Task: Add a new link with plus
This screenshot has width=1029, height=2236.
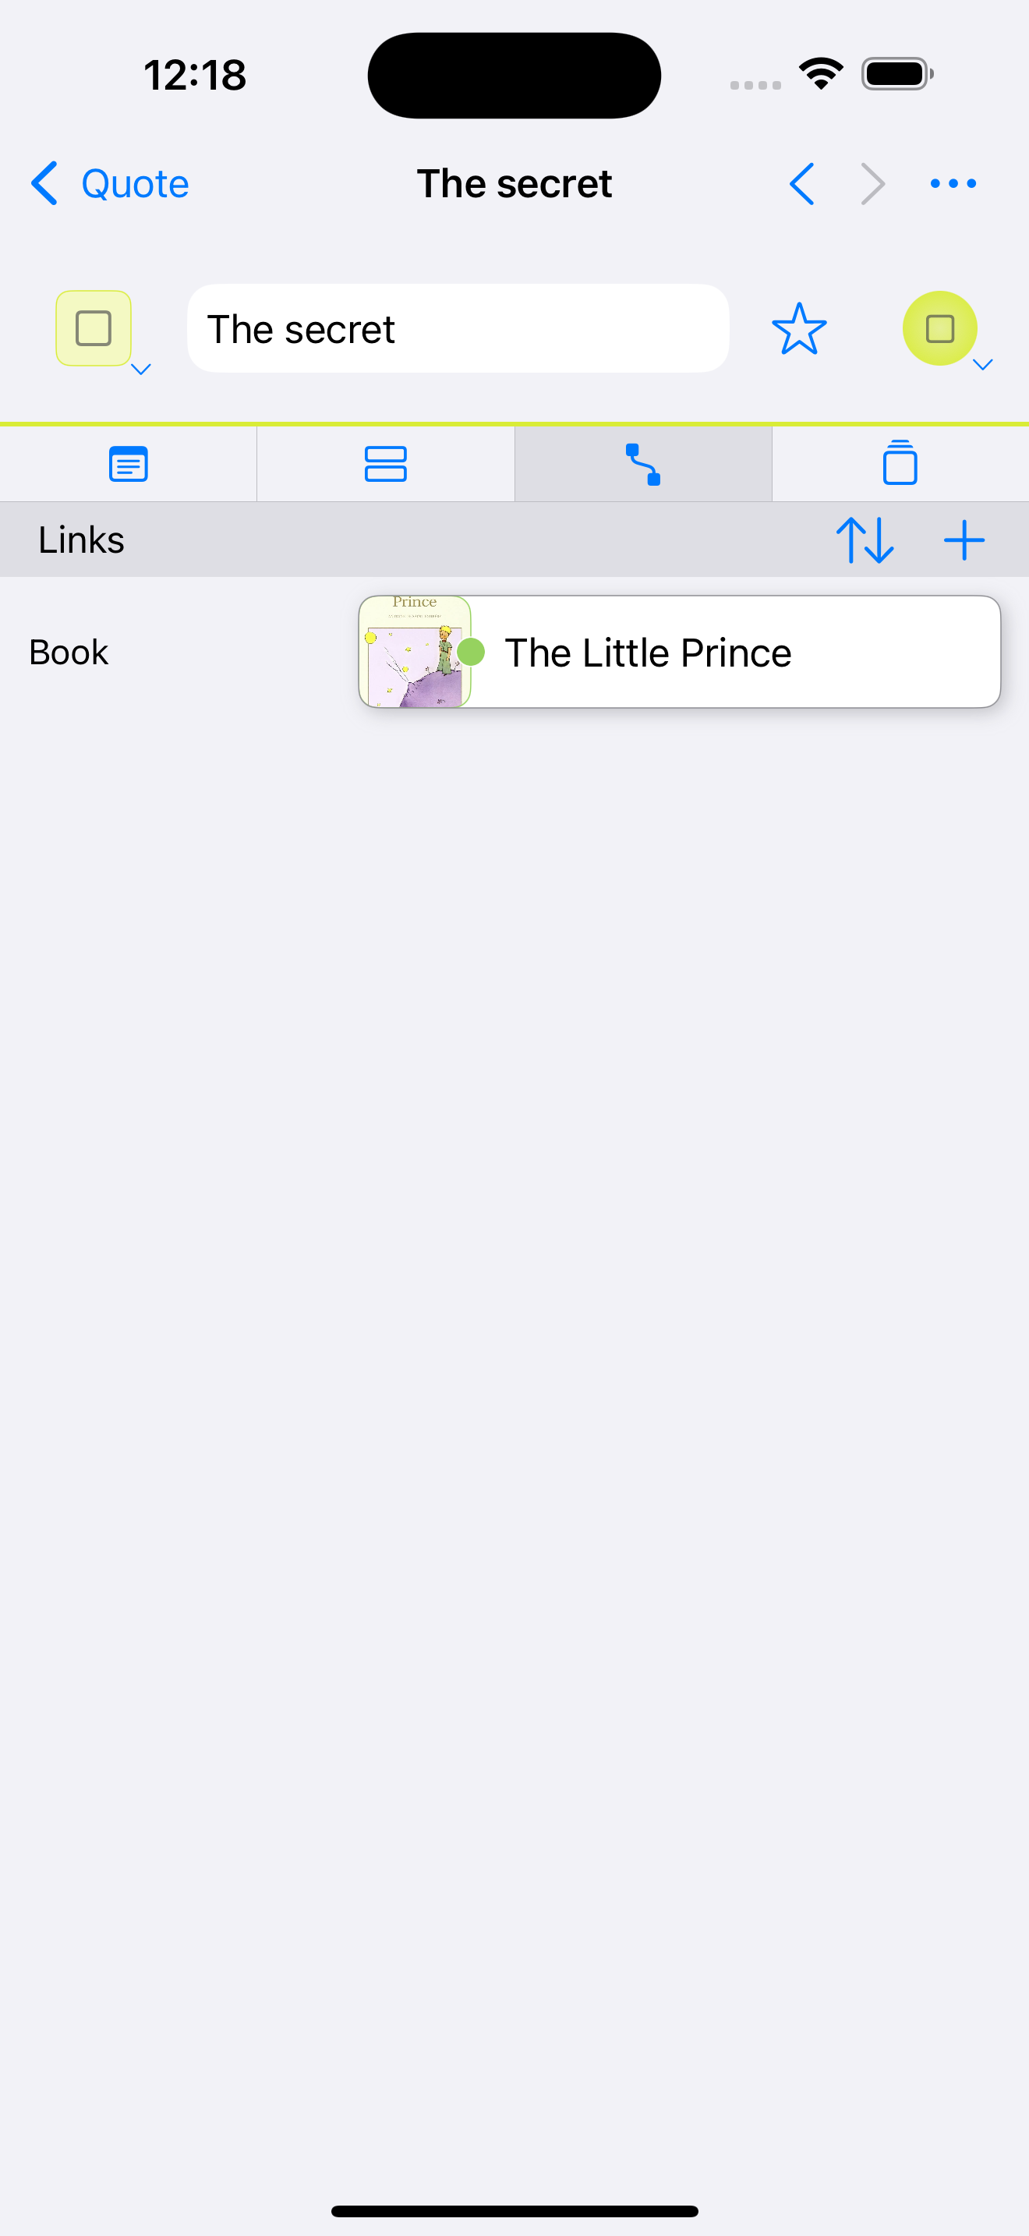Action: [x=964, y=540]
